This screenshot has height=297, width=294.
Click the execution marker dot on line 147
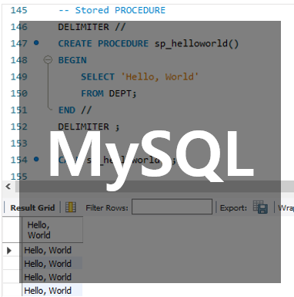click(x=36, y=42)
